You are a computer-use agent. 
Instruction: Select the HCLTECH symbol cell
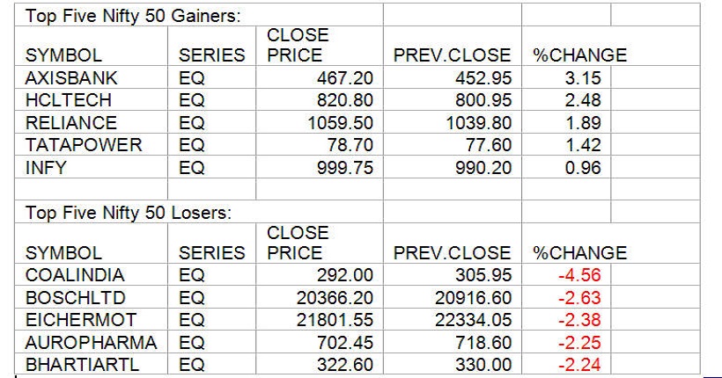click(x=65, y=100)
